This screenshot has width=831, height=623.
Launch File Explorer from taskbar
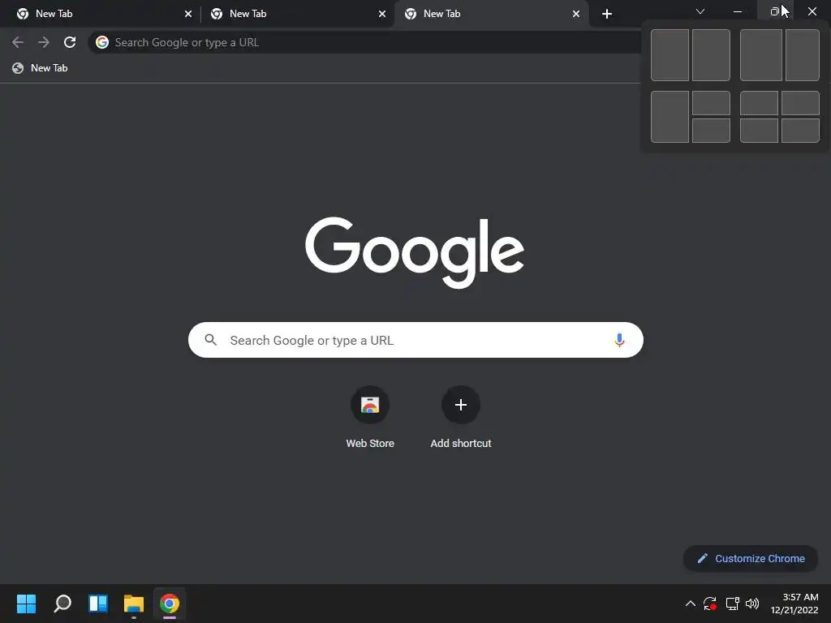[134, 604]
